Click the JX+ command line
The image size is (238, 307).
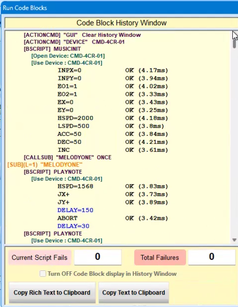pos(113,194)
